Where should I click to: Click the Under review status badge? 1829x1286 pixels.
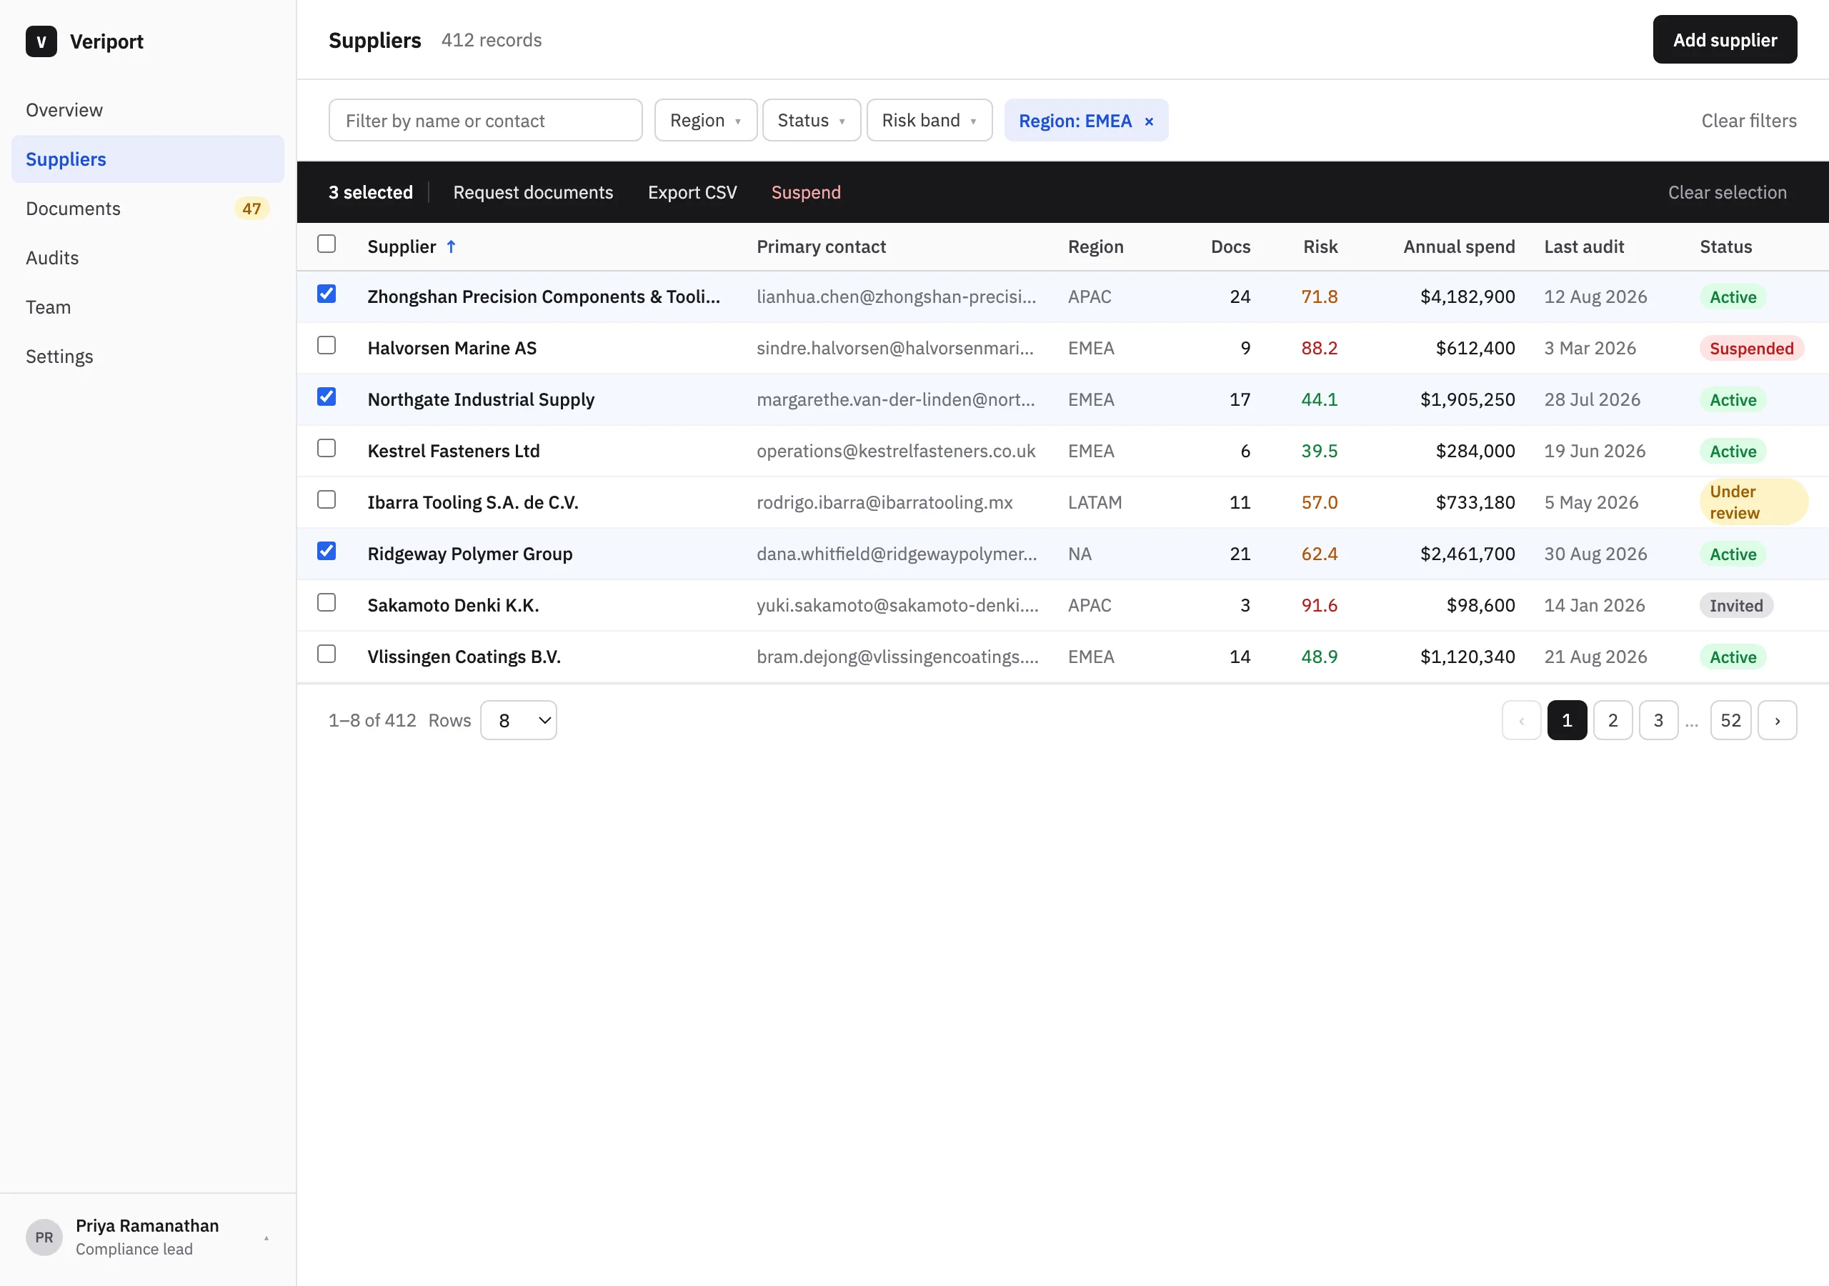[x=1753, y=502]
